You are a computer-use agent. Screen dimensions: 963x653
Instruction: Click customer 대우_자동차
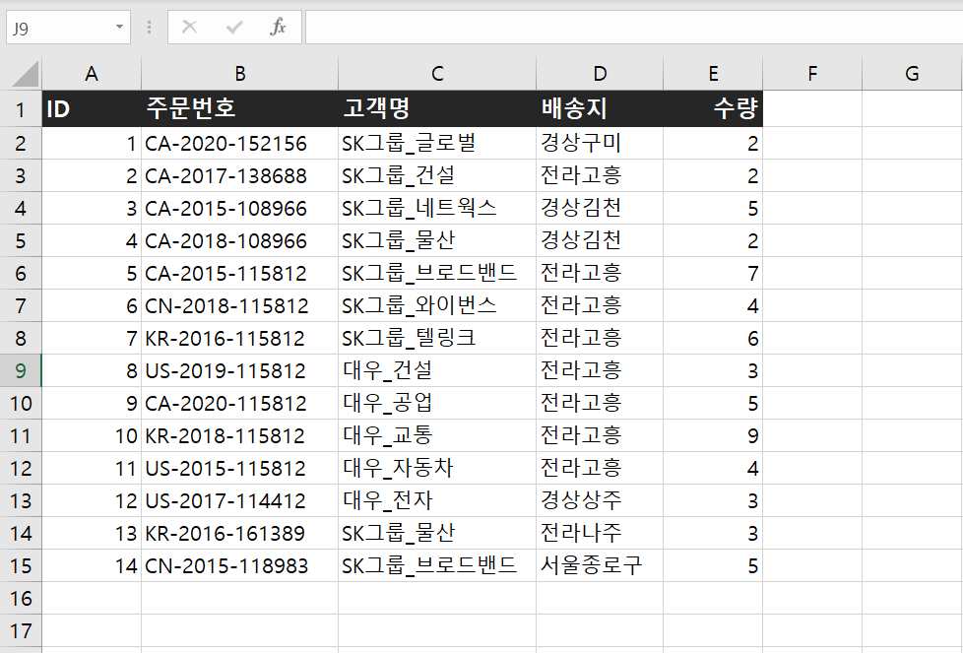tap(437, 469)
